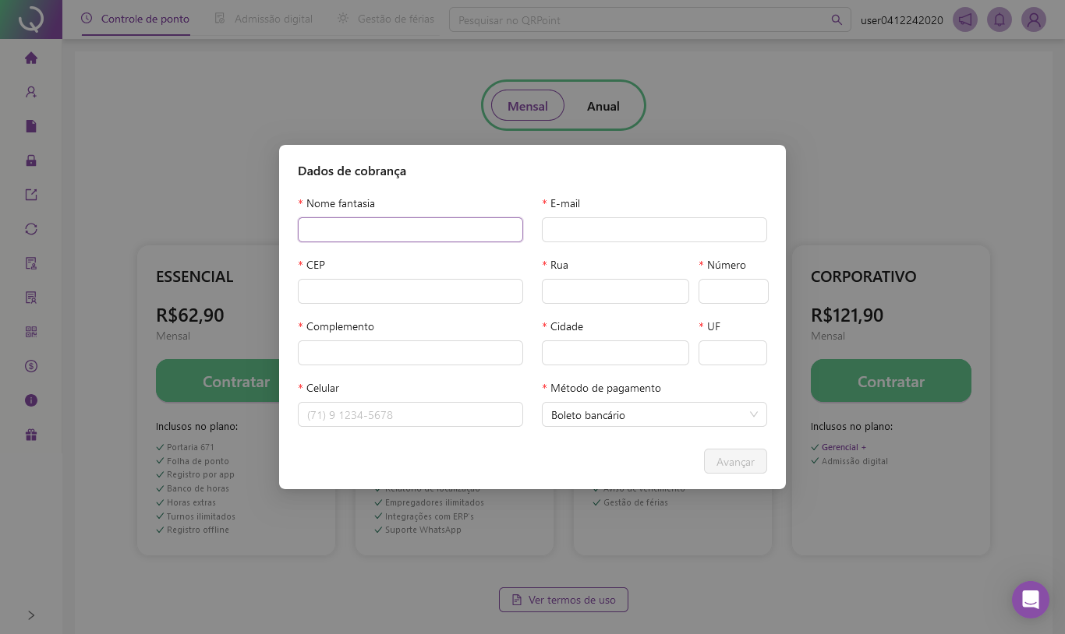Viewport: 1065px width, 634px height.
Task: Open the home icon in sidebar
Action: coord(31,58)
